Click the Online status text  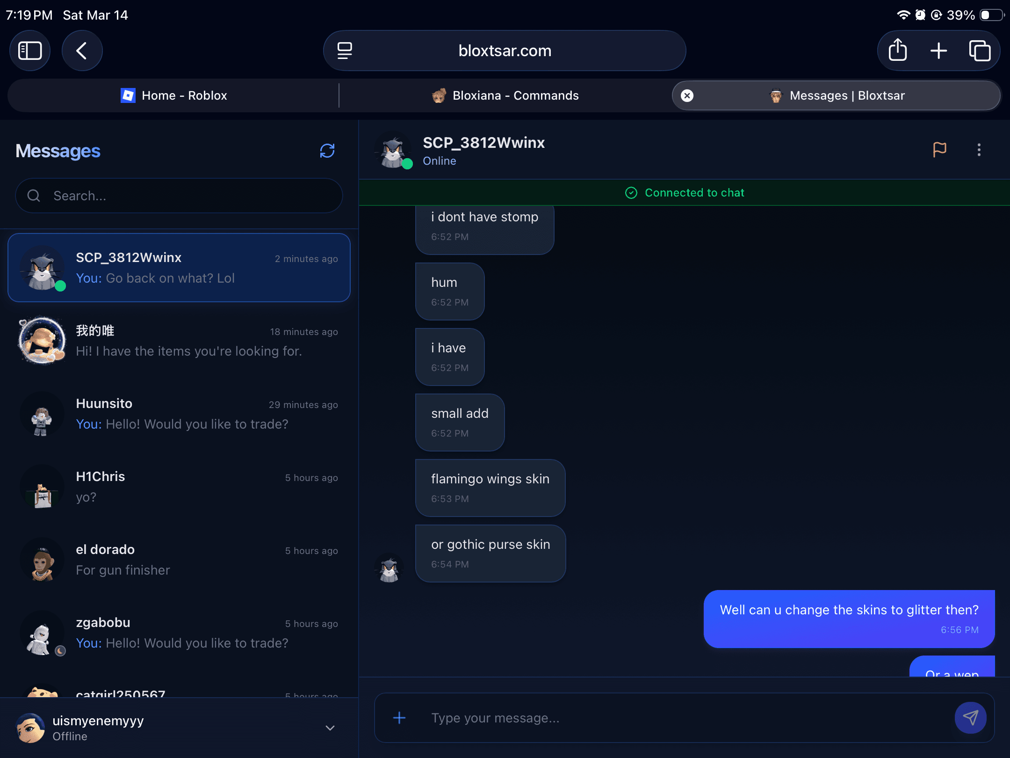(440, 161)
